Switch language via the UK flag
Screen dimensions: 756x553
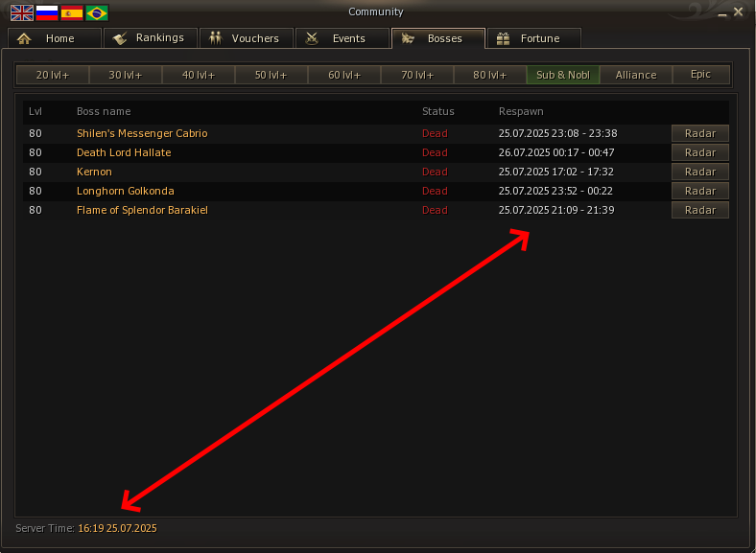click(x=22, y=13)
